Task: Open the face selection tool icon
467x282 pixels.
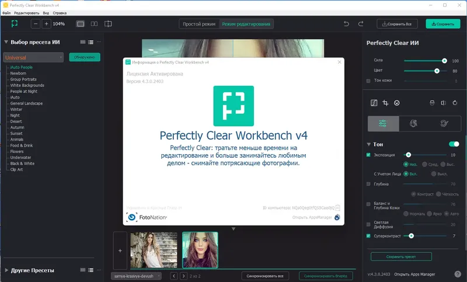Action: pyautogui.click(x=397, y=103)
